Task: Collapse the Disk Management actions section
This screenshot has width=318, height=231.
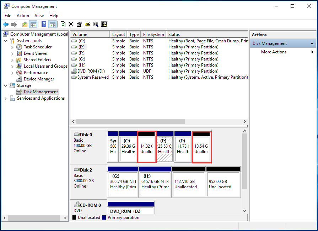Action: click(x=312, y=43)
